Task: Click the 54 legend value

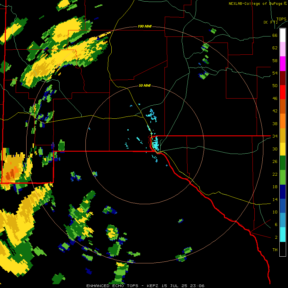Action: click(275, 73)
